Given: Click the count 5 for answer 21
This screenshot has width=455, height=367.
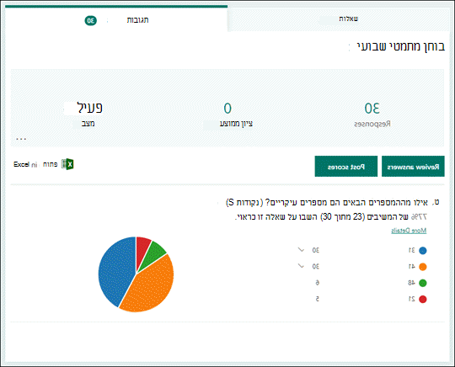Looking at the screenshot, I should coord(318,299).
